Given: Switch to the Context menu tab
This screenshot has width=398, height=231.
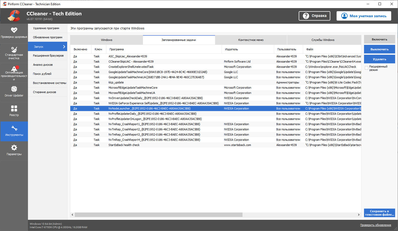Looking at the screenshot, I should pos(251,40).
